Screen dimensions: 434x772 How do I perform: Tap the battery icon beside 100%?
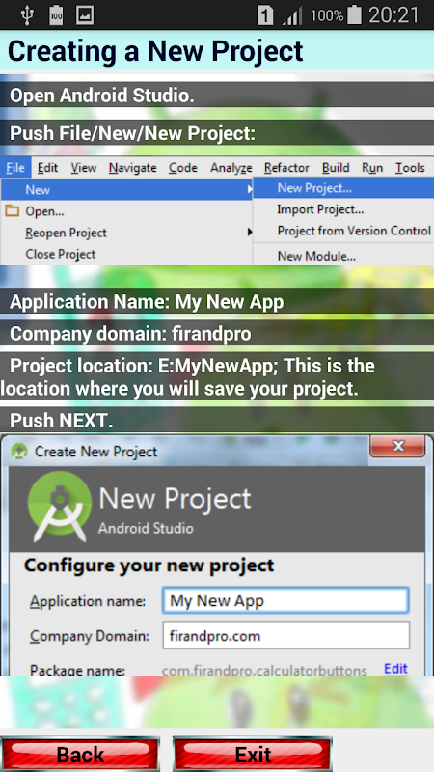354,15
